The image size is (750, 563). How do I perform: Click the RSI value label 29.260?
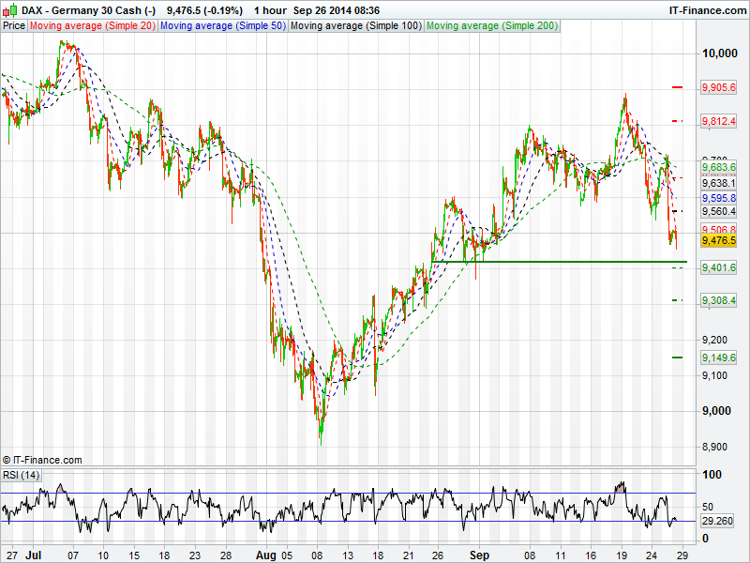pos(718,521)
